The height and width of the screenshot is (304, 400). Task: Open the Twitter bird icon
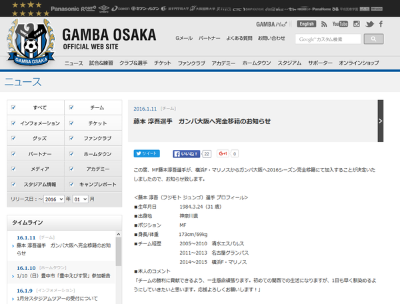point(369,24)
